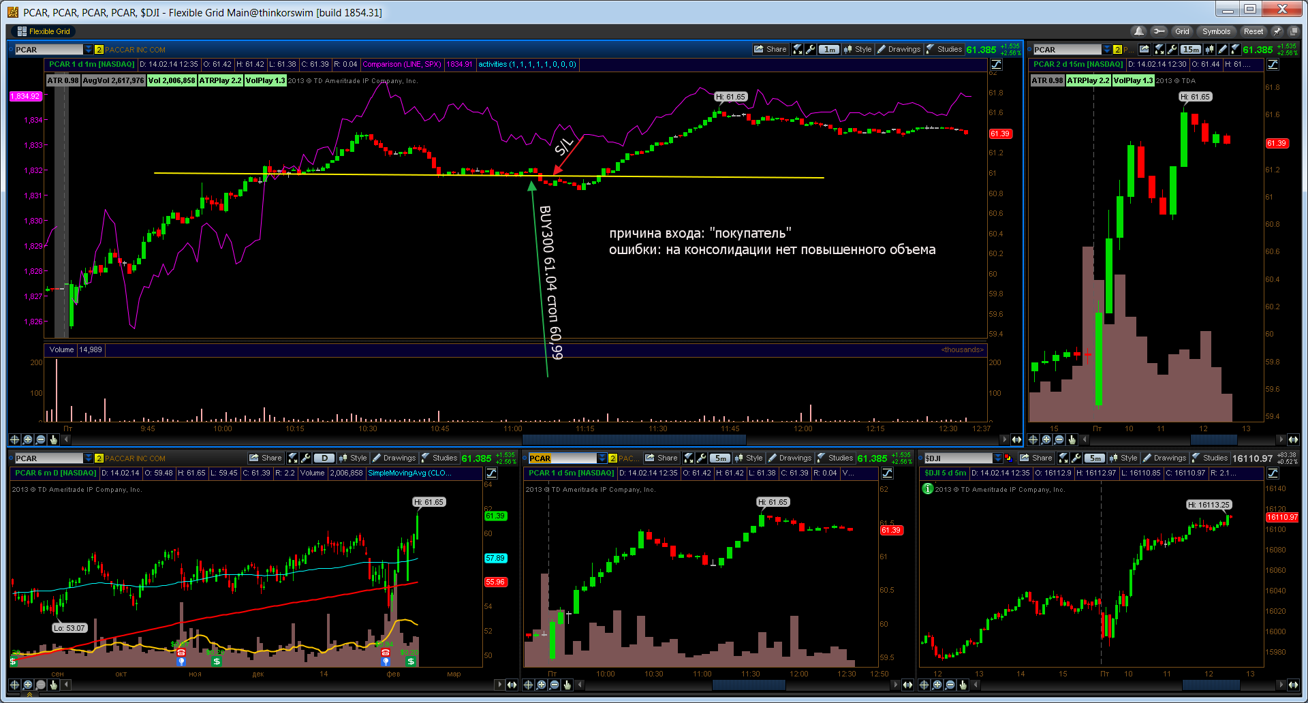Open 5m timeframe selector in $DJI chart
1308x703 pixels.
[x=1094, y=458]
